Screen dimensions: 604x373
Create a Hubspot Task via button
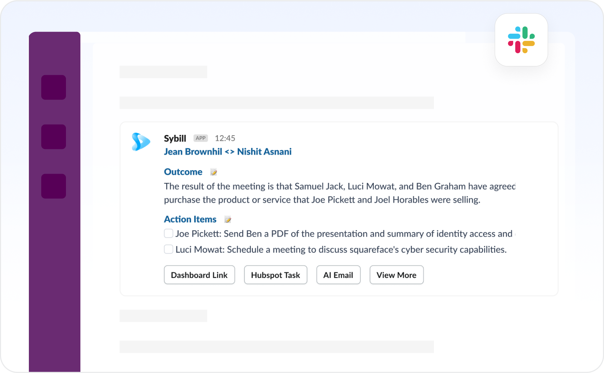(x=276, y=275)
